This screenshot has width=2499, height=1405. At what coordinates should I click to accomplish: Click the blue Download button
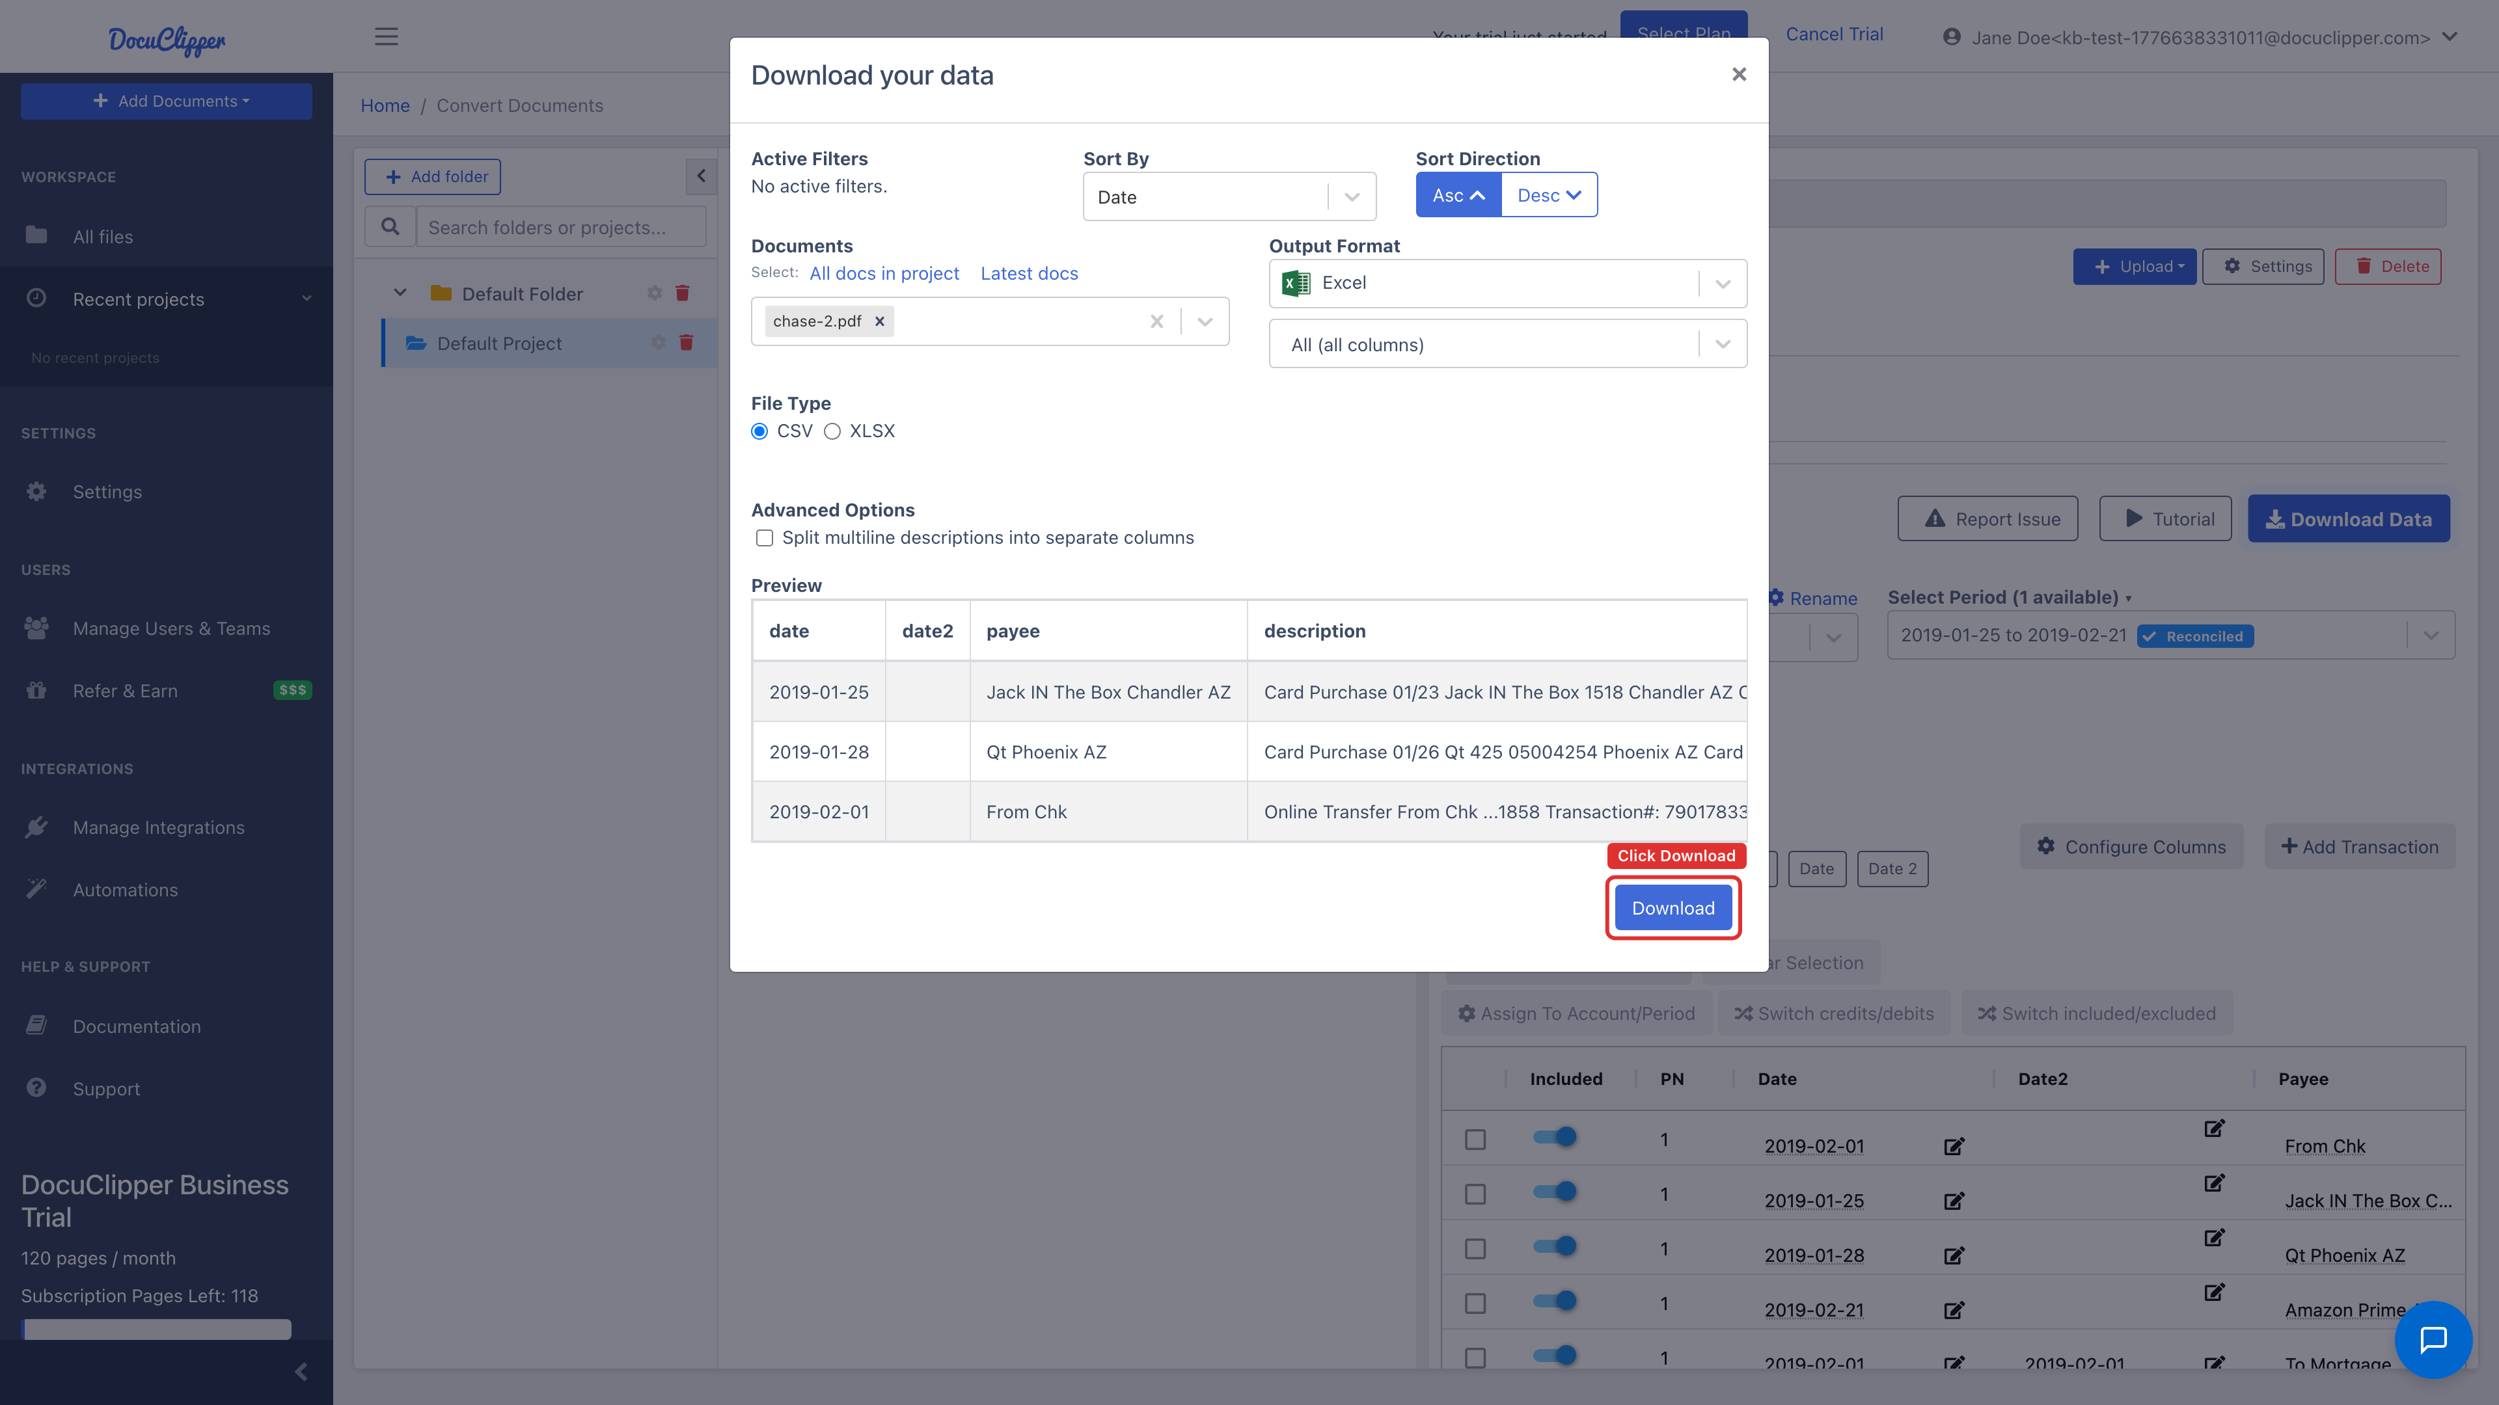click(x=1673, y=907)
